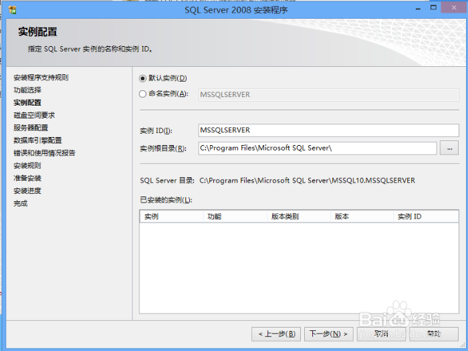Minimize the SQL Server 2008 setup window
The width and height of the screenshot is (468, 351).
(x=418, y=8)
